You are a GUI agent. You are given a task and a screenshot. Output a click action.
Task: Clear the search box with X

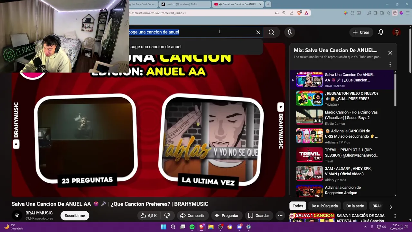[x=258, y=32]
